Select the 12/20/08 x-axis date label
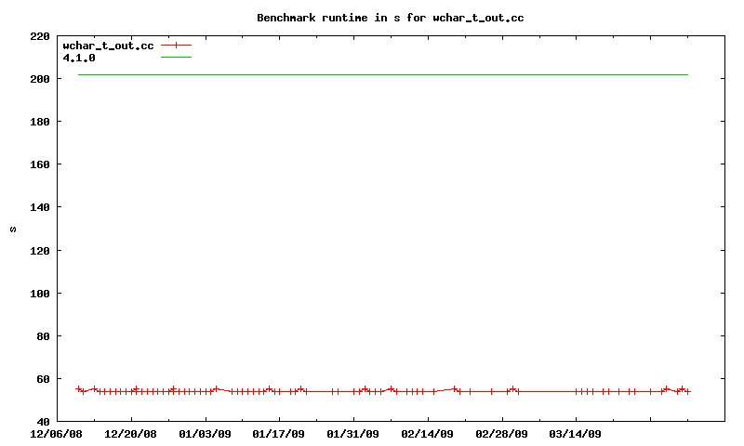 pyautogui.click(x=131, y=434)
